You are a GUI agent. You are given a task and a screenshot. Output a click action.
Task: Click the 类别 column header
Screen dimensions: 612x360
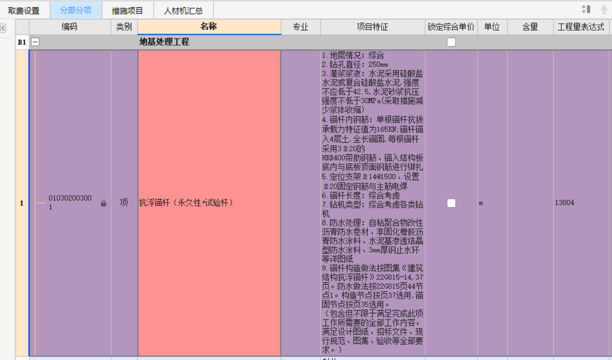[124, 27]
